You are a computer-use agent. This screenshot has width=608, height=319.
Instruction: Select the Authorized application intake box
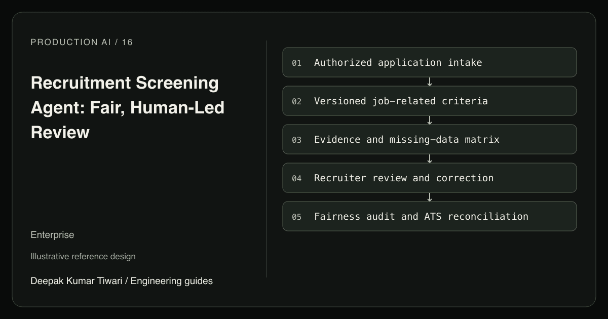pyautogui.click(x=430, y=62)
